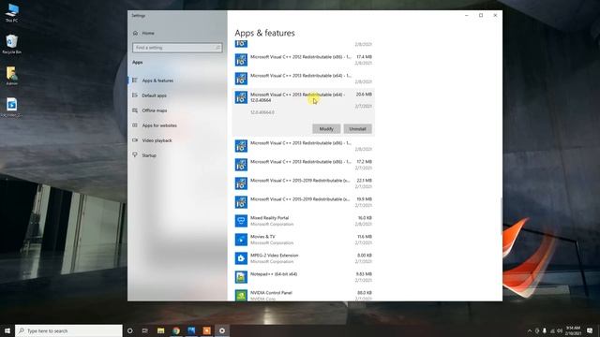Screen dimensions: 600x337
Task: Open Default apps page
Action: [x=154, y=95]
